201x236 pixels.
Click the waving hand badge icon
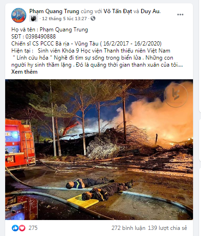pyautogui.click(x=33, y=19)
